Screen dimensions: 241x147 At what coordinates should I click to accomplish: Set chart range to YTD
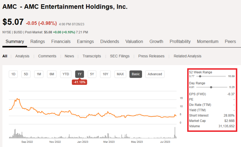(66, 74)
